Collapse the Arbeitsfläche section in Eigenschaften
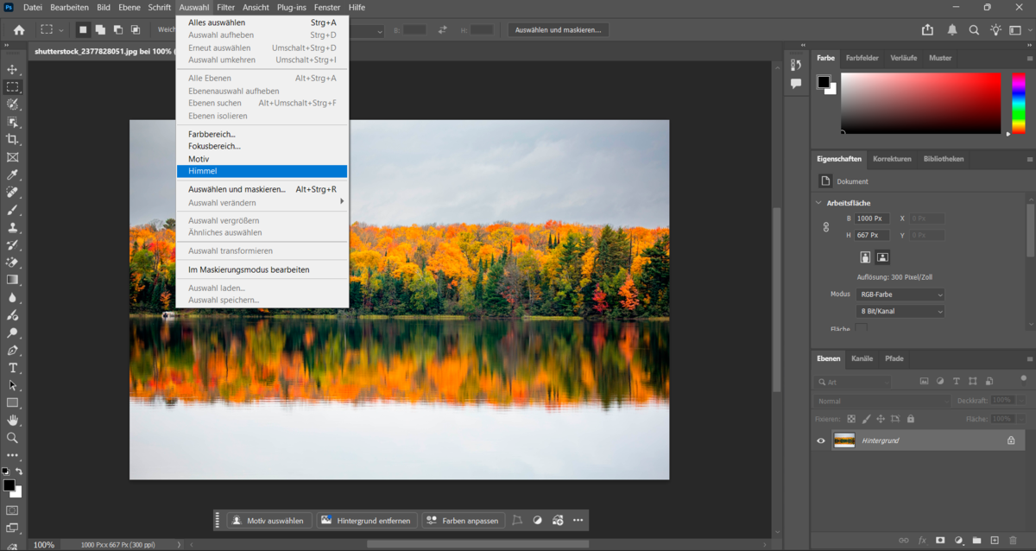Screen dimensions: 1036x551 click(818, 202)
